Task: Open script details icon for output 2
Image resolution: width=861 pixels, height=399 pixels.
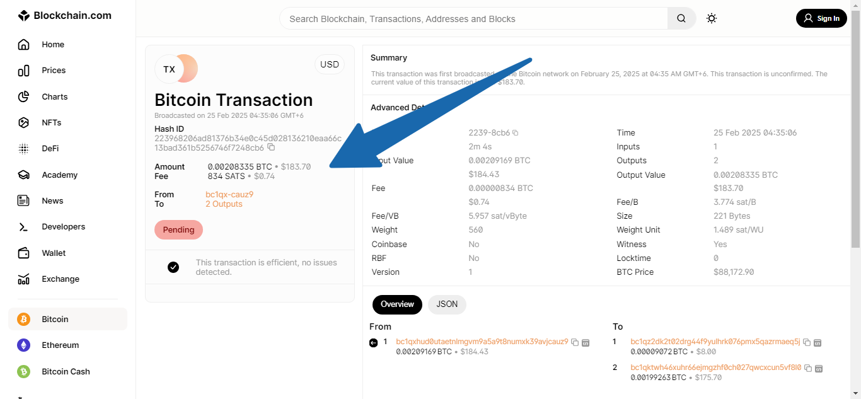Action: pyautogui.click(x=819, y=368)
